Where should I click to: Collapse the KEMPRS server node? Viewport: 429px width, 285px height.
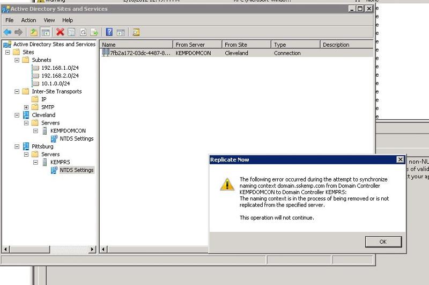(x=35, y=162)
